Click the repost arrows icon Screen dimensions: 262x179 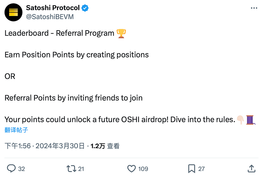click(71, 168)
